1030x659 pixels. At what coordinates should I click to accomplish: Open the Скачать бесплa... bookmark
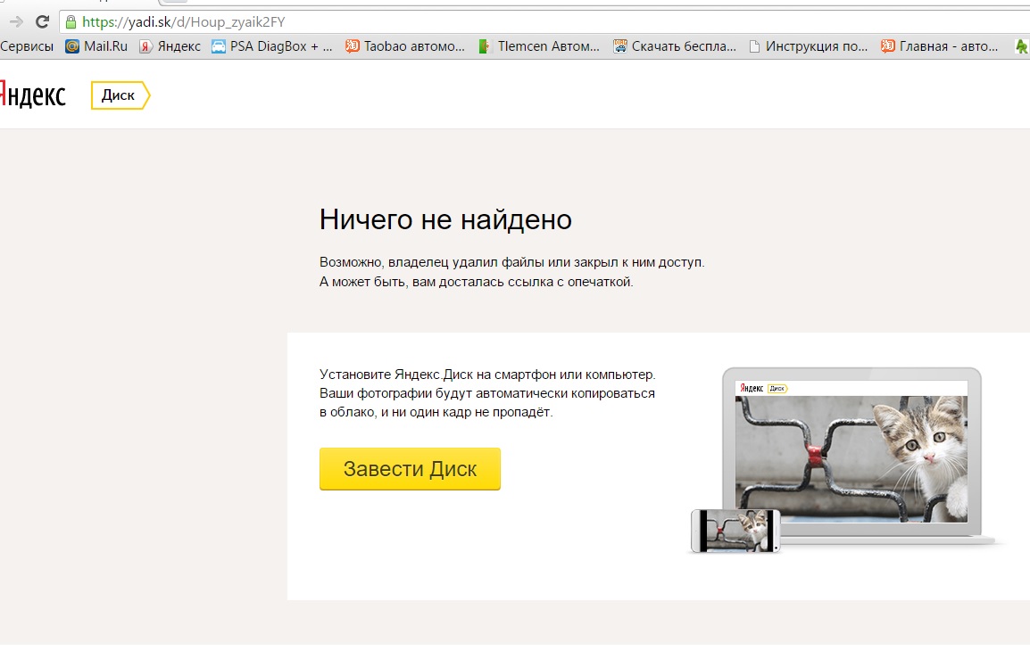pyautogui.click(x=675, y=46)
